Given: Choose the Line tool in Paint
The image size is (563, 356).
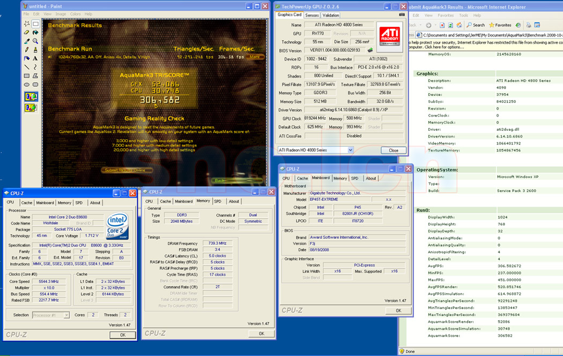Looking at the screenshot, I should coord(27,67).
